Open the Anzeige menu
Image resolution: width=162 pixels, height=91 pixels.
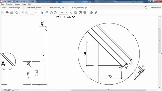pos(17,4)
